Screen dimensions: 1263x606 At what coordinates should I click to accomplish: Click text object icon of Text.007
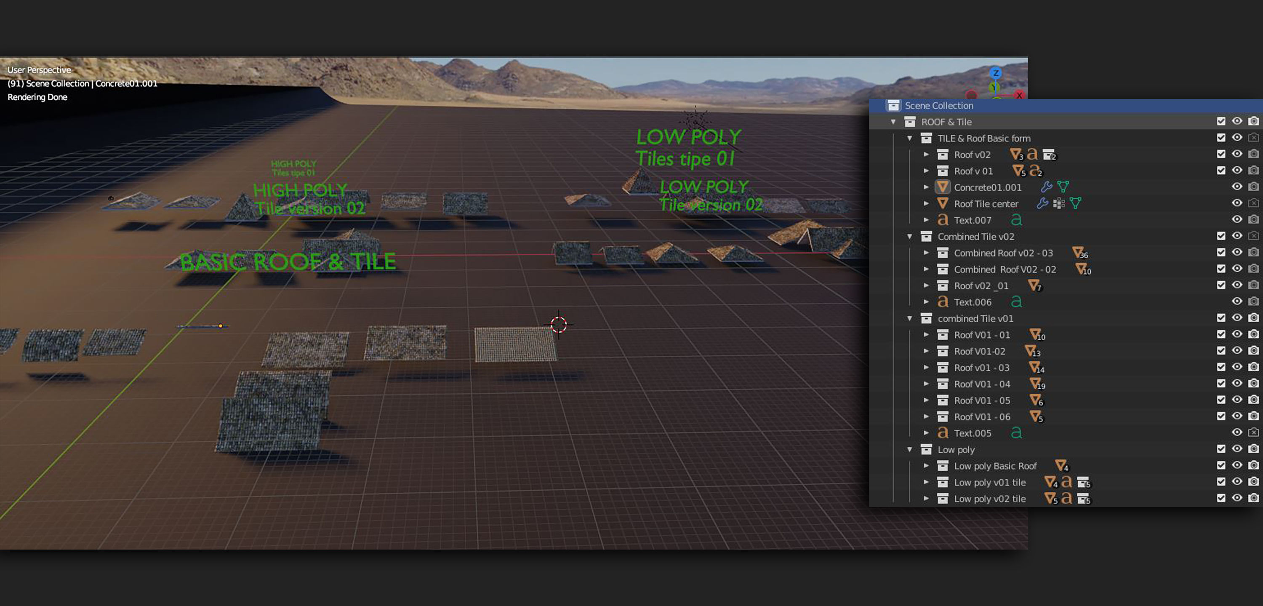click(942, 220)
